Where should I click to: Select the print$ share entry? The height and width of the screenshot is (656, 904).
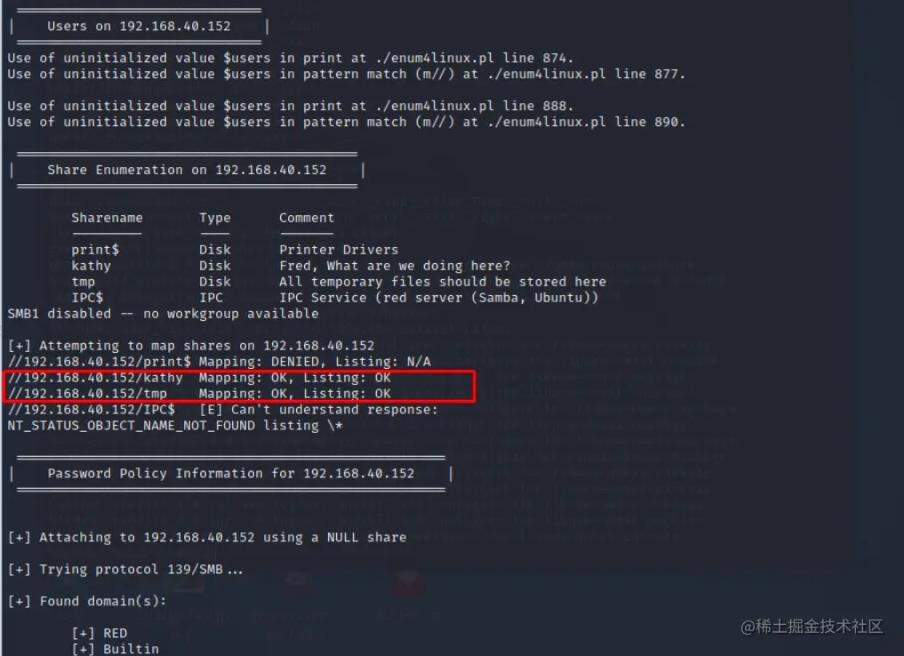click(x=95, y=250)
